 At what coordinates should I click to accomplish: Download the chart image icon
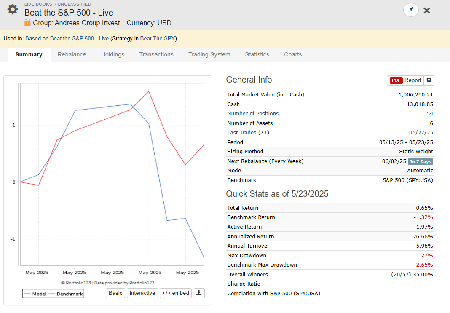pos(199,293)
